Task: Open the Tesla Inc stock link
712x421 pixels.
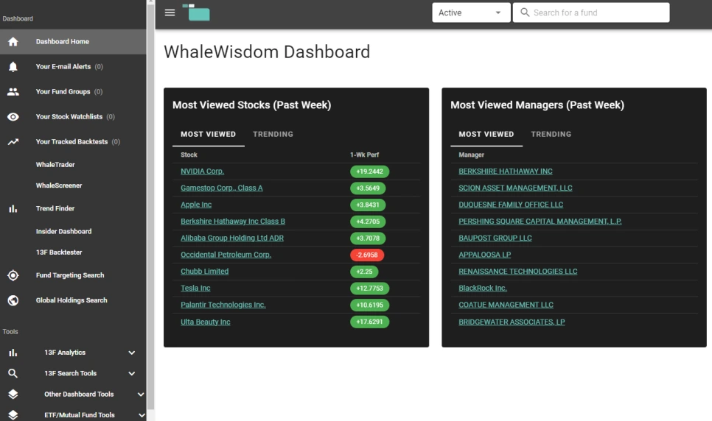Action: (196, 288)
